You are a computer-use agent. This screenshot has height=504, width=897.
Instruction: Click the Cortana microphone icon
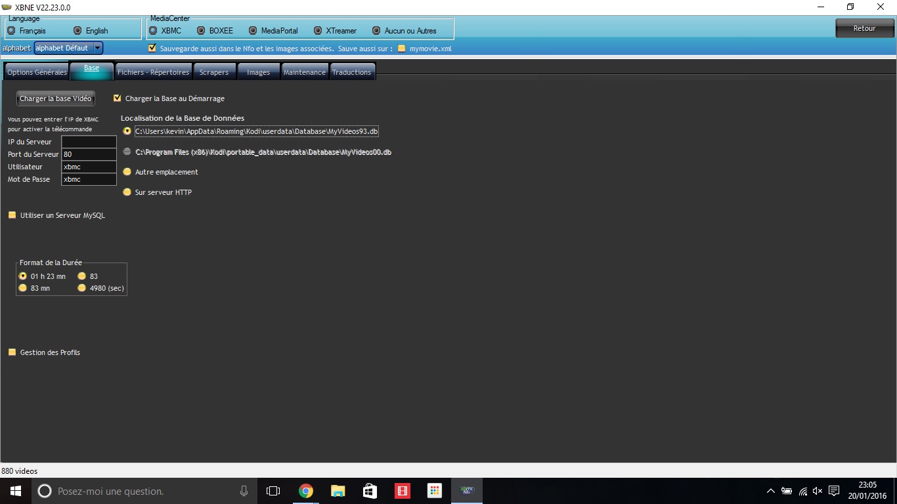(244, 491)
